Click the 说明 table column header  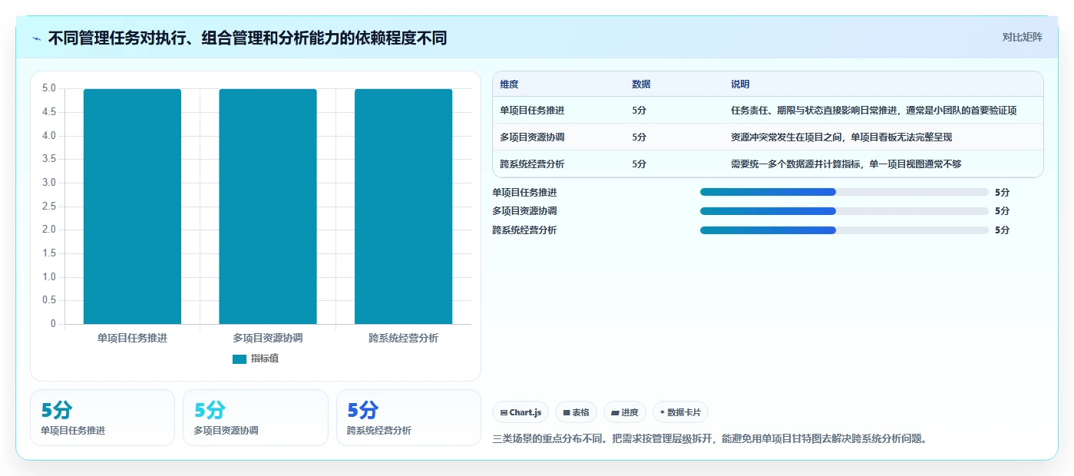[740, 84]
